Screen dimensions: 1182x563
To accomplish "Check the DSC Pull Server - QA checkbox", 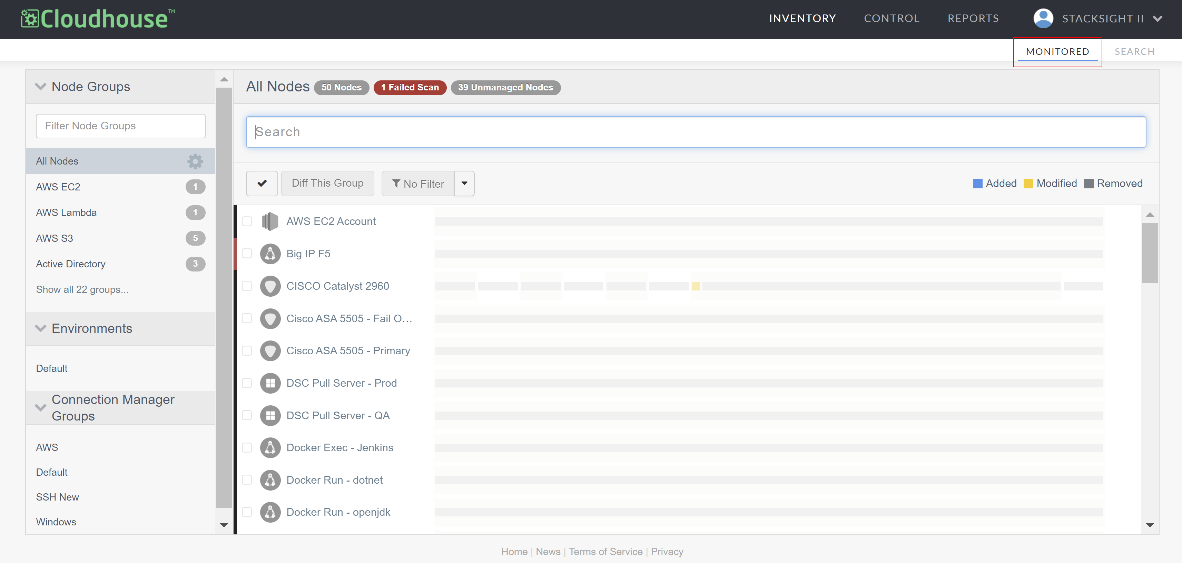I will click(x=247, y=415).
